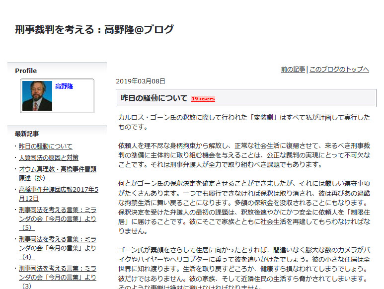Click the blog title 刑事裁判を考える：高野隆@ブログ

click(x=94, y=30)
